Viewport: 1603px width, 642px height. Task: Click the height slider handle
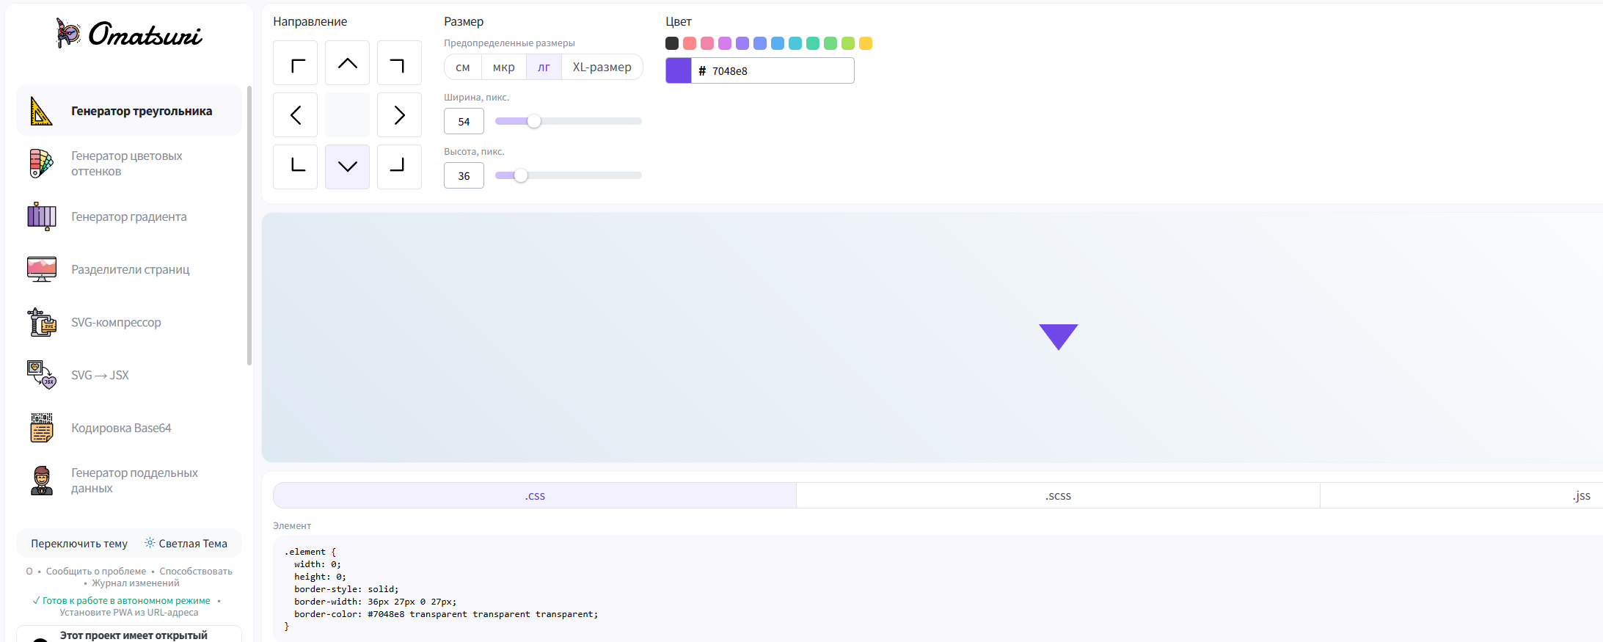(521, 175)
